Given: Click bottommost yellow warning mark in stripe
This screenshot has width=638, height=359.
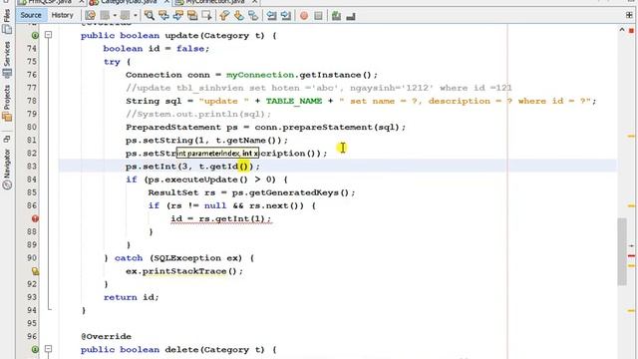Looking at the screenshot, I should tap(631, 310).
